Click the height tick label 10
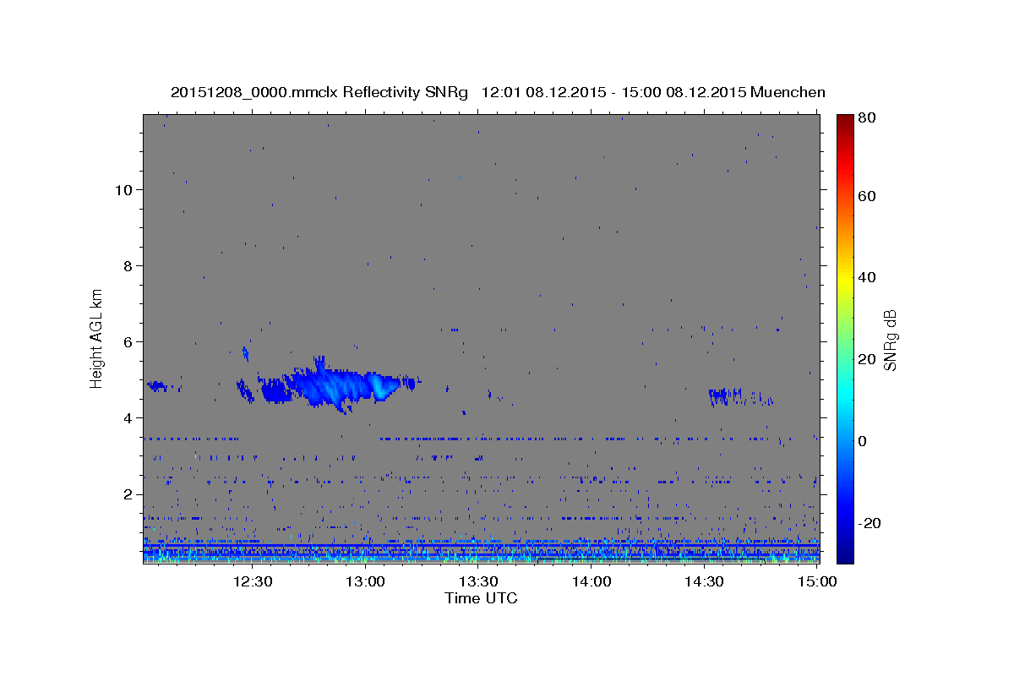This screenshot has width=1014, height=676. pos(123,189)
